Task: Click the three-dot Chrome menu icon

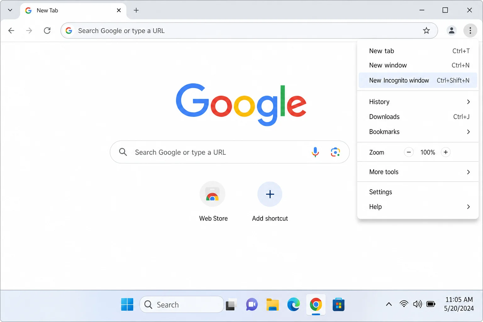Action: coord(470,31)
